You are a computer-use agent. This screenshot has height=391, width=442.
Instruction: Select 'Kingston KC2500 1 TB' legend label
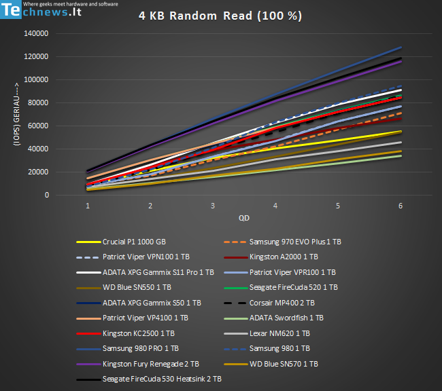point(139,333)
